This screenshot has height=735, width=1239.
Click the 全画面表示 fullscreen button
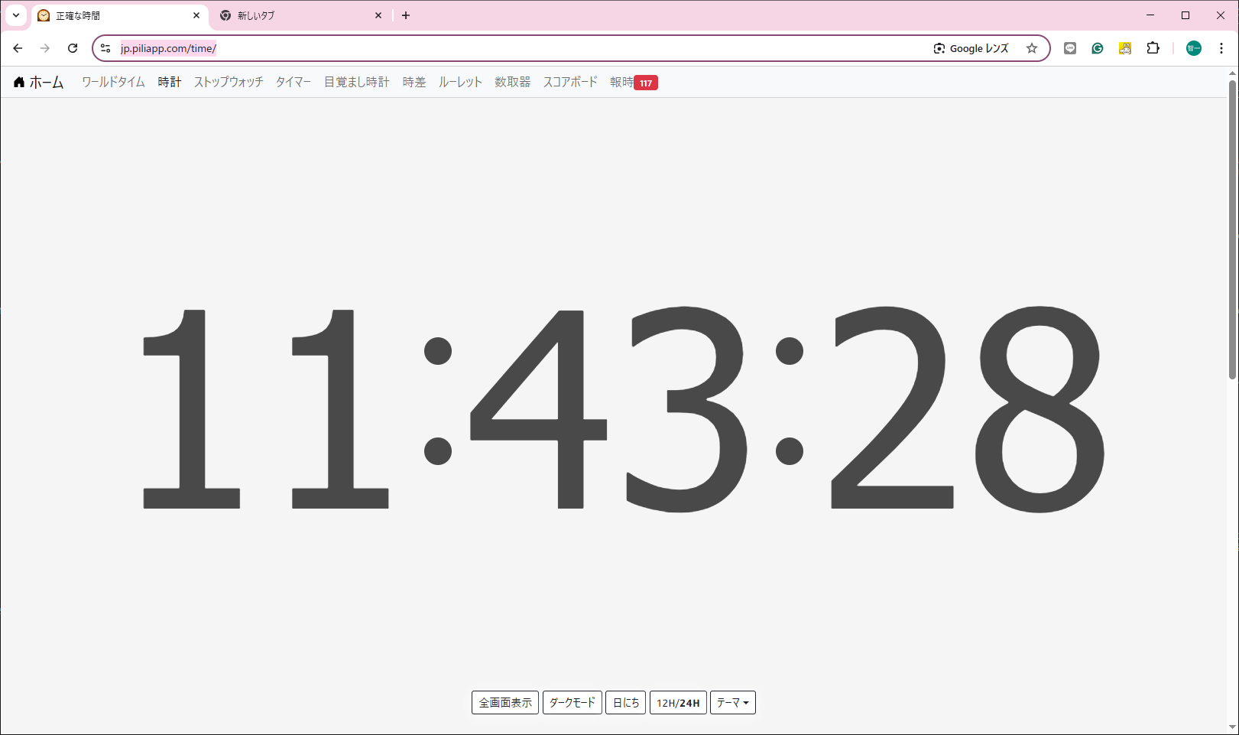pyautogui.click(x=504, y=702)
